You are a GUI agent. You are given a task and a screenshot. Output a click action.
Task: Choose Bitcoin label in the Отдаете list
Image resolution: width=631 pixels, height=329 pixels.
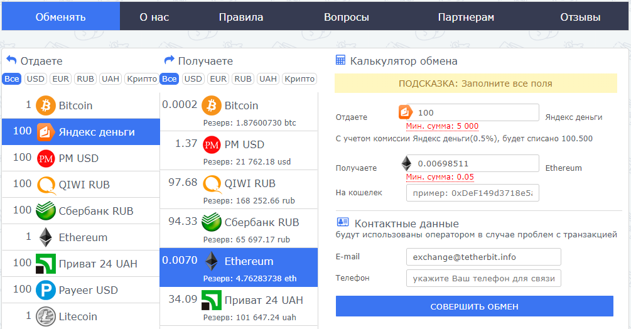pos(75,105)
